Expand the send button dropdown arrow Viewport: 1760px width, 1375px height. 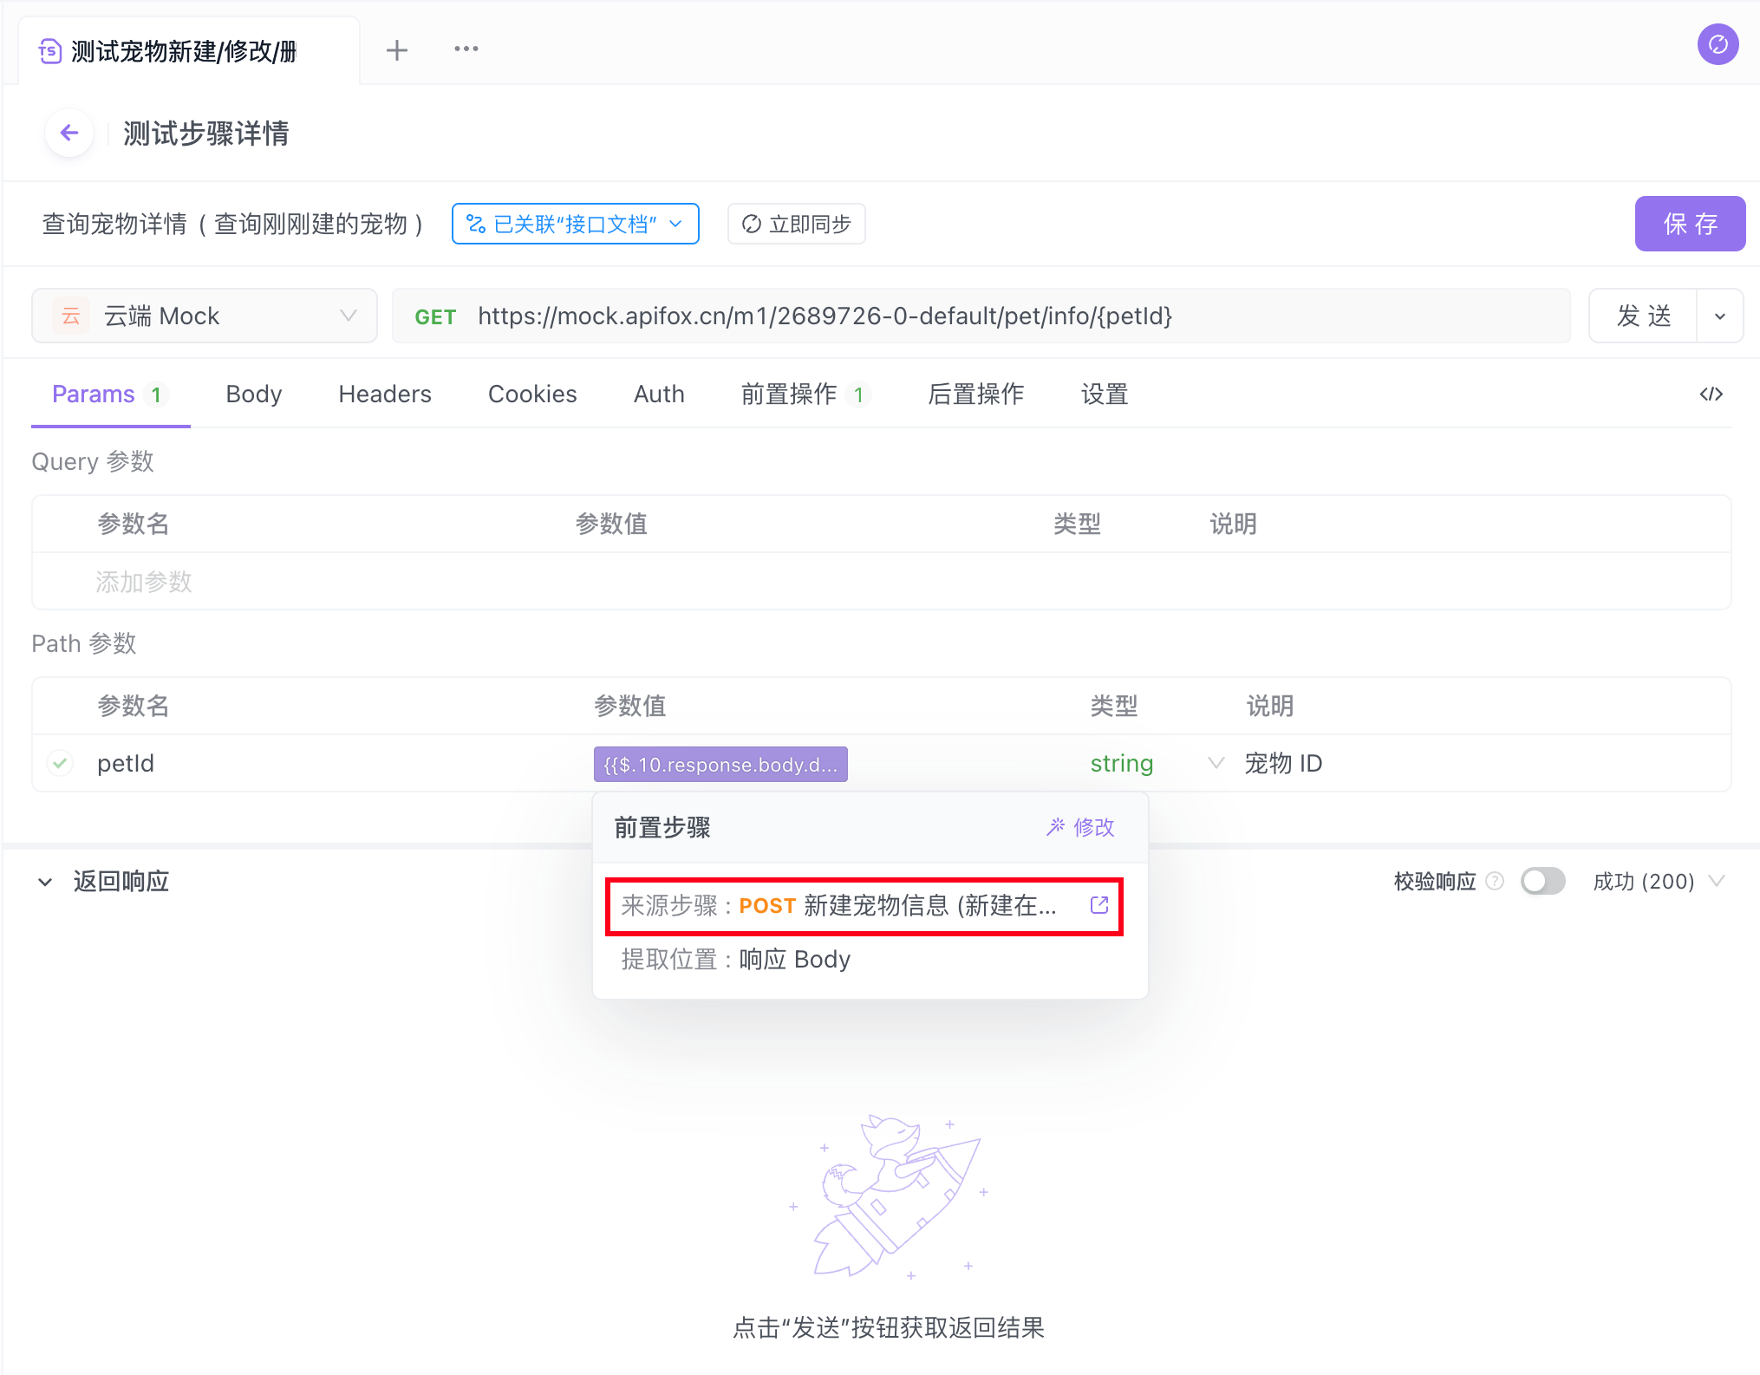click(x=1720, y=316)
